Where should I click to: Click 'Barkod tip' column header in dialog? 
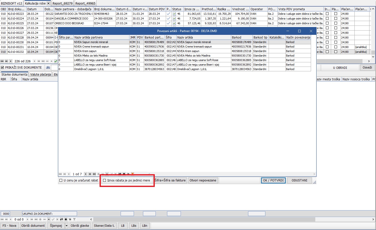(261, 38)
